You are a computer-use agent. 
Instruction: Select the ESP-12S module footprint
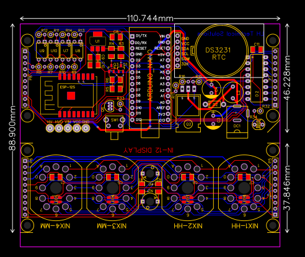(69, 95)
